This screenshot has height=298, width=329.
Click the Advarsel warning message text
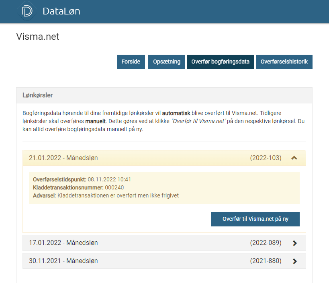118,195
